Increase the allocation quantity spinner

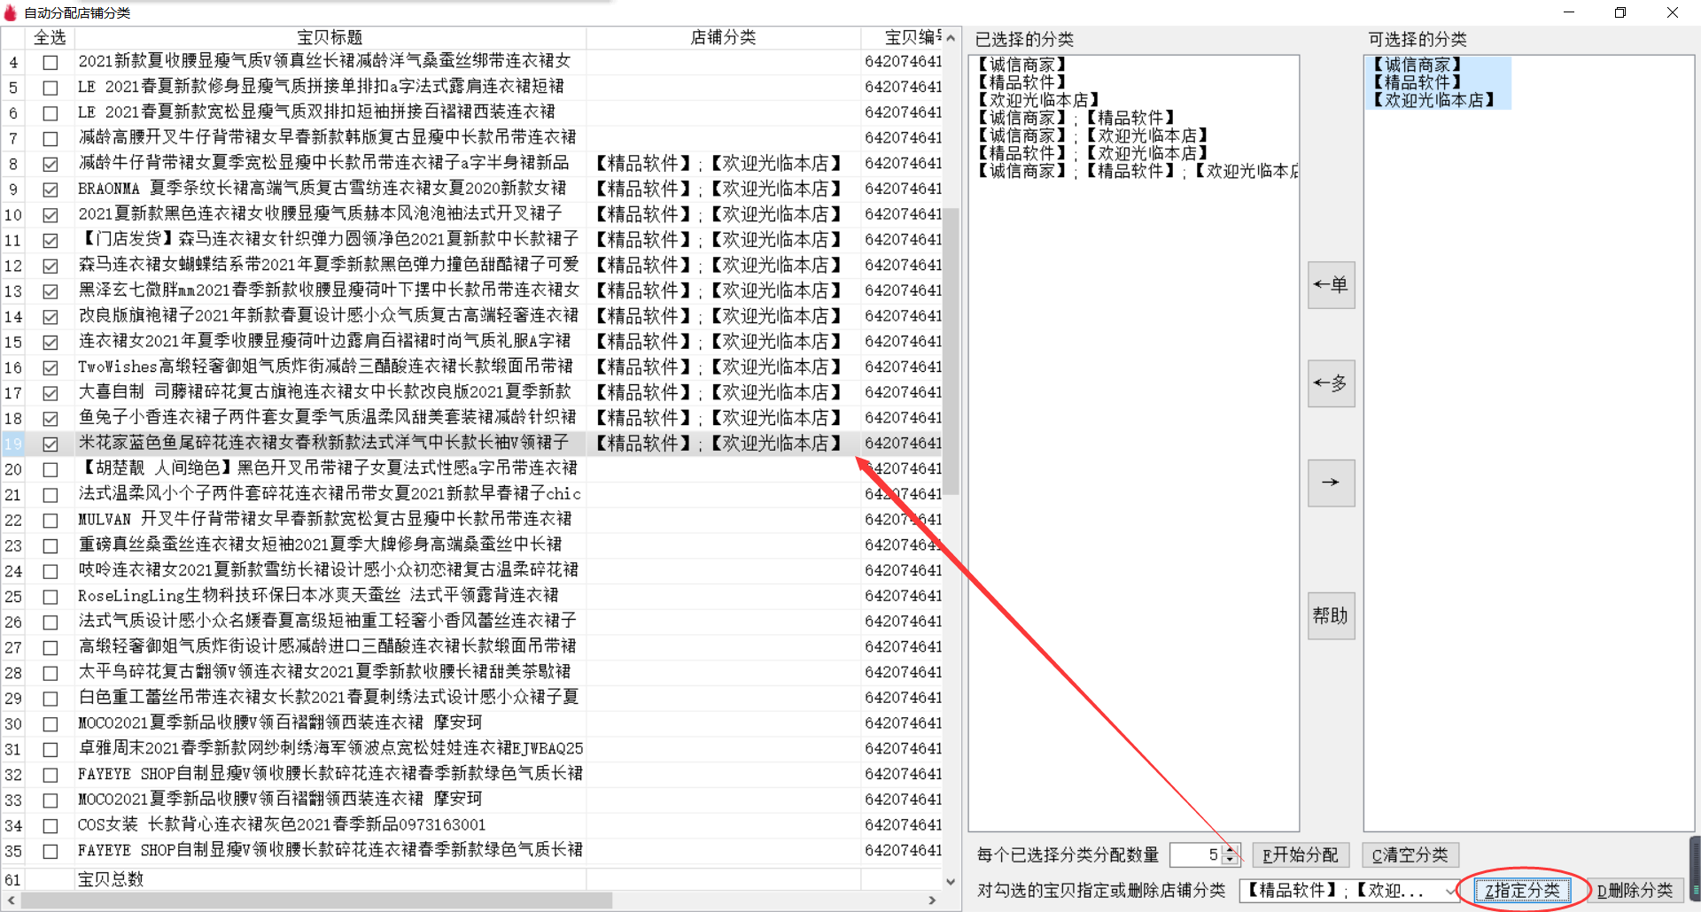coord(1230,850)
